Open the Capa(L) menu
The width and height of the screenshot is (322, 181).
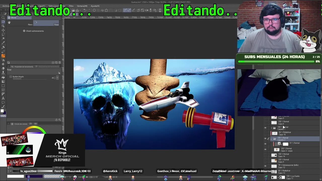click(x=42, y=6)
